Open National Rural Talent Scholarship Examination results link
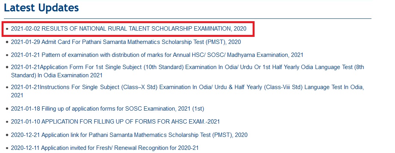Screen dimensions: 395x153 click(129, 29)
